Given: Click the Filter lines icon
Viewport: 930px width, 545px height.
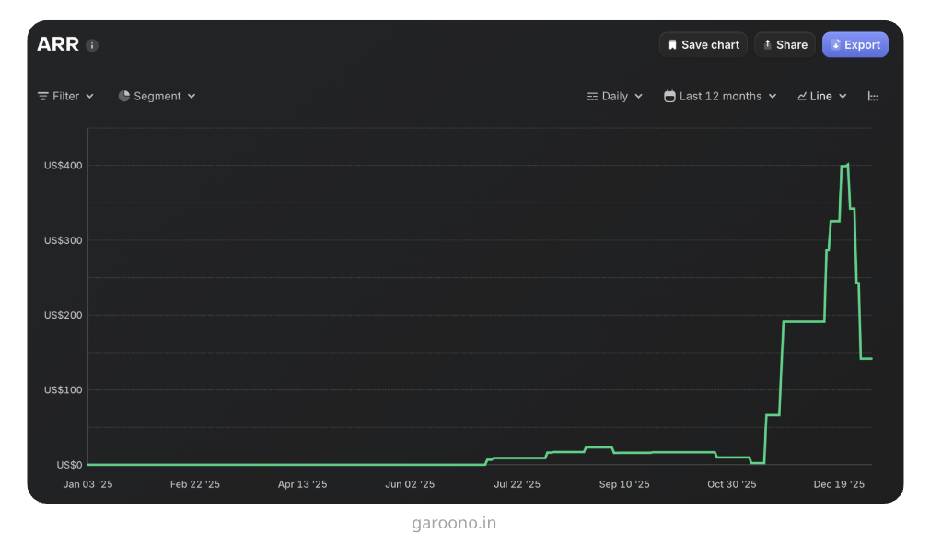Looking at the screenshot, I should 43,96.
